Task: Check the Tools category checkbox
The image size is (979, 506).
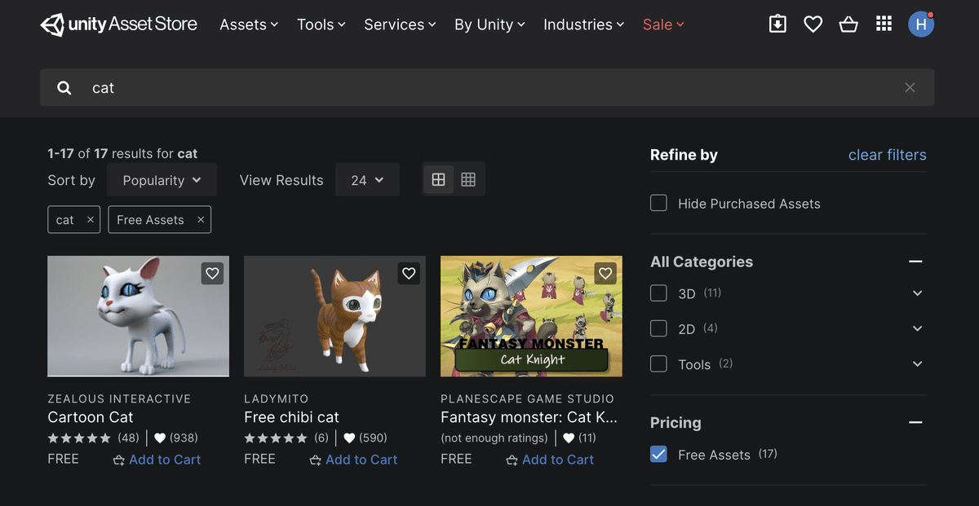Action: pyautogui.click(x=658, y=364)
